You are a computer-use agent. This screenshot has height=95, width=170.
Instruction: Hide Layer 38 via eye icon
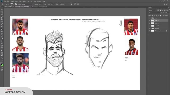click(x=150, y=23)
